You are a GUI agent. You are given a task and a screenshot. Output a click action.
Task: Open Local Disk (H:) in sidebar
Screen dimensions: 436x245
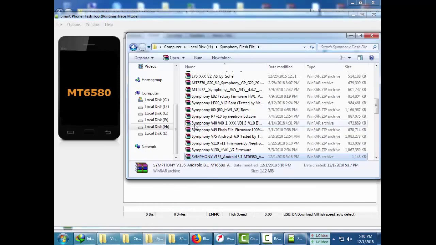[x=157, y=127]
